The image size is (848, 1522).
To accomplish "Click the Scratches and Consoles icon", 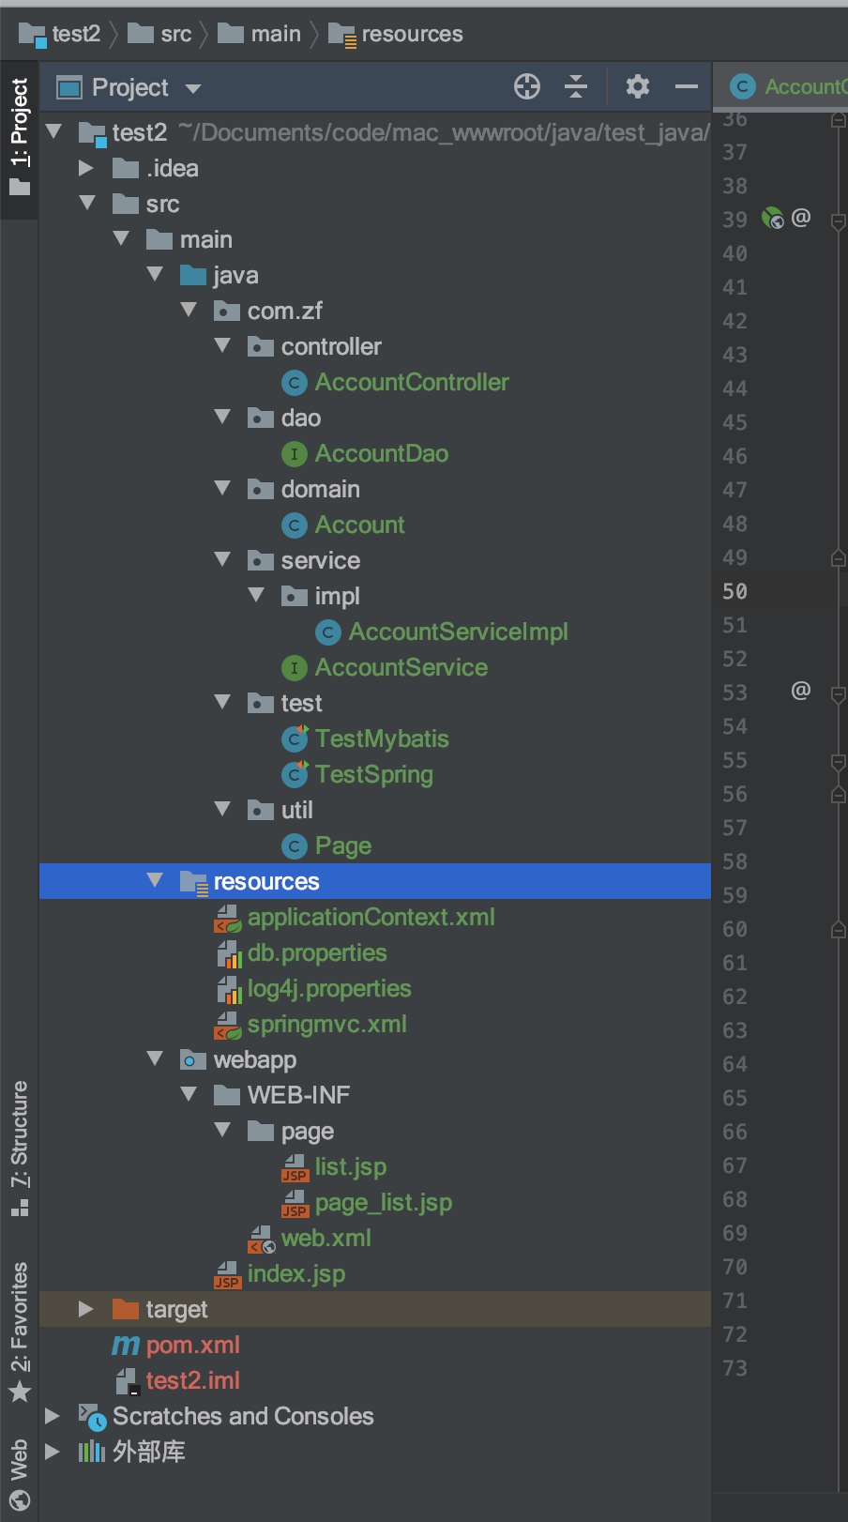I will coord(92,1416).
